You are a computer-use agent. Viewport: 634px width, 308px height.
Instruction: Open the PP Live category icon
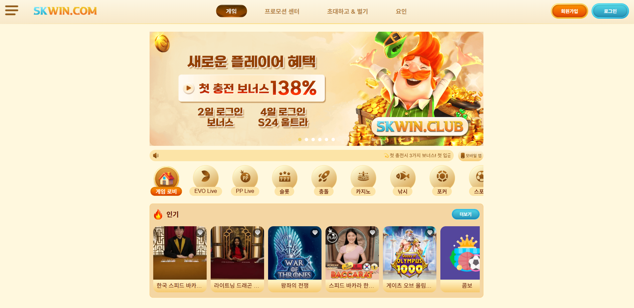245,177
